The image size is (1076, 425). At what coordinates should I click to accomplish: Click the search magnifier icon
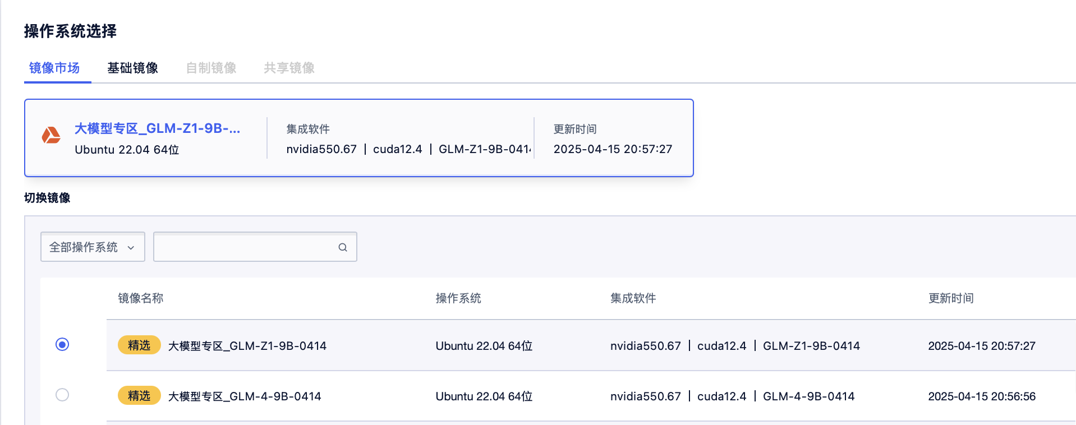tap(343, 247)
